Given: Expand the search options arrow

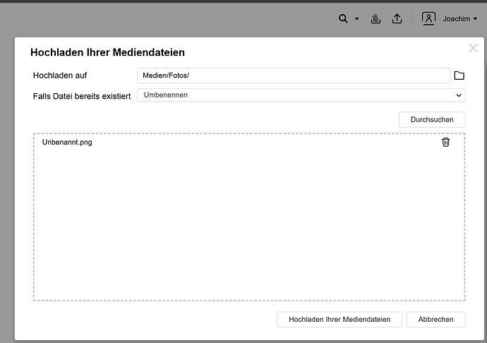Looking at the screenshot, I should pyautogui.click(x=356, y=19).
